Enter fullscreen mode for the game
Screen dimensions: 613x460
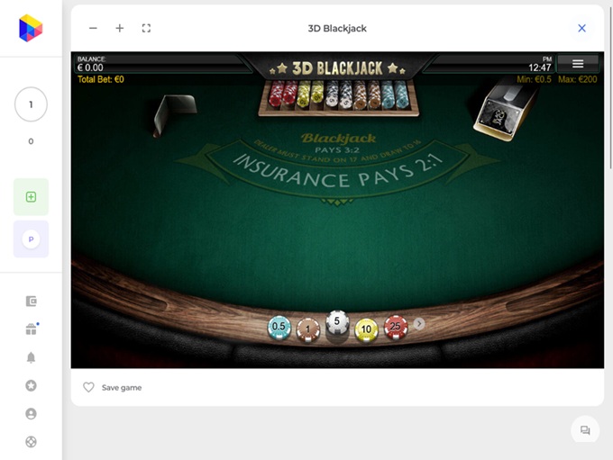(x=146, y=28)
